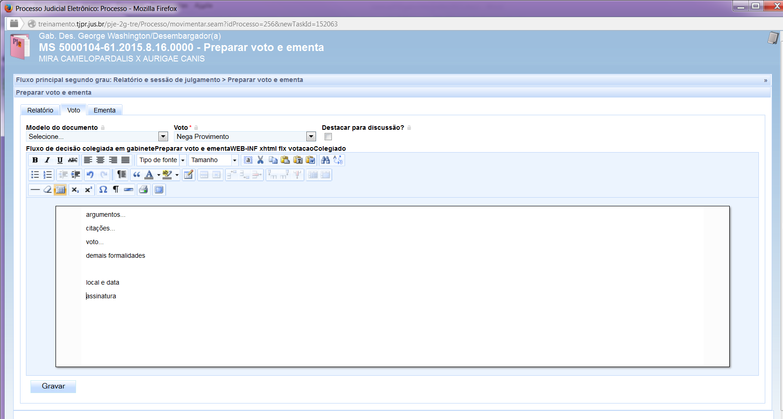Click the 'demais formalidades' text line
Image resolution: width=783 pixels, height=419 pixels.
coord(116,255)
